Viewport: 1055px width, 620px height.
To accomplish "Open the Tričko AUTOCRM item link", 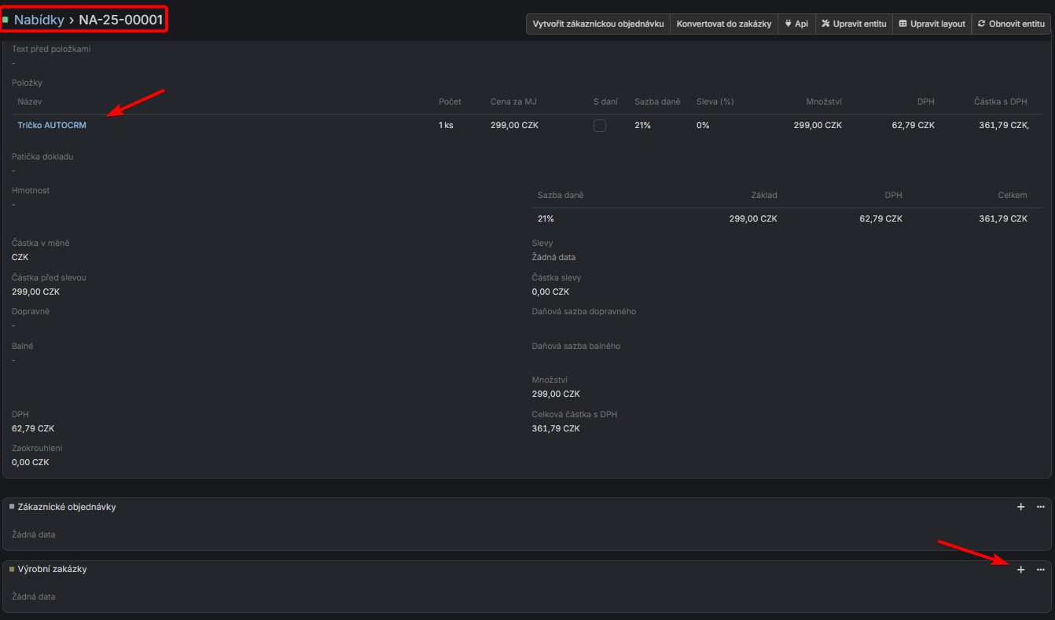I will 52,126.
